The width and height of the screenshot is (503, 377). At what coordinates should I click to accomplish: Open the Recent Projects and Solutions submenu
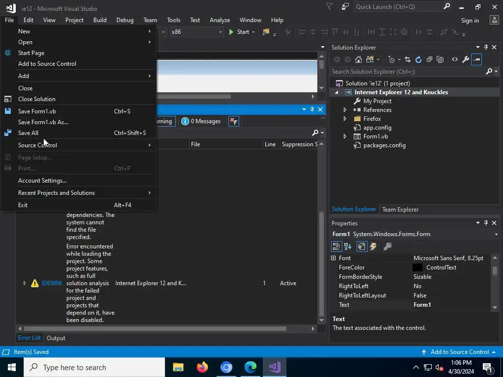click(79, 192)
